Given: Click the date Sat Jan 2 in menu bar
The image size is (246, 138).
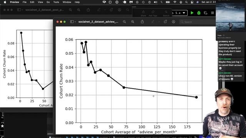Looking at the screenshot, I should point(206,2).
